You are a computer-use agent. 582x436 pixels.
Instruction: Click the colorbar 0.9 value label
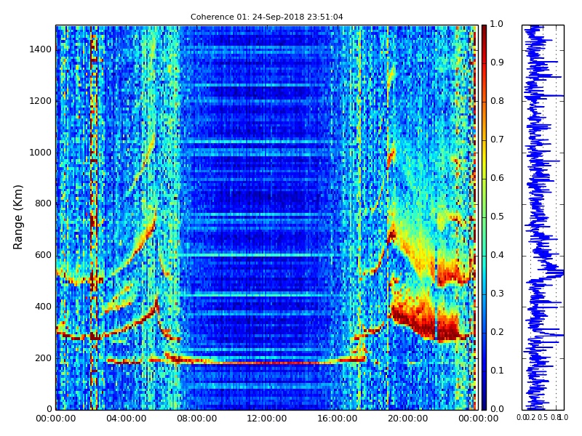497,62
